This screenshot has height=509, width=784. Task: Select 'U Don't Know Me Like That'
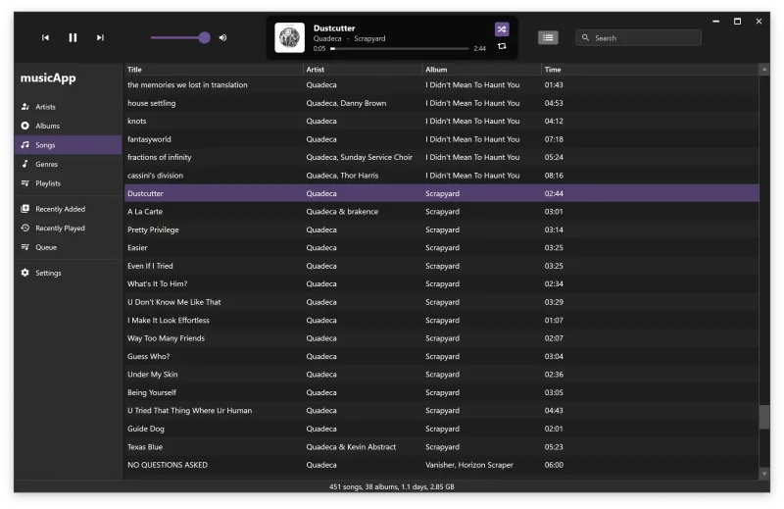pyautogui.click(x=442, y=302)
